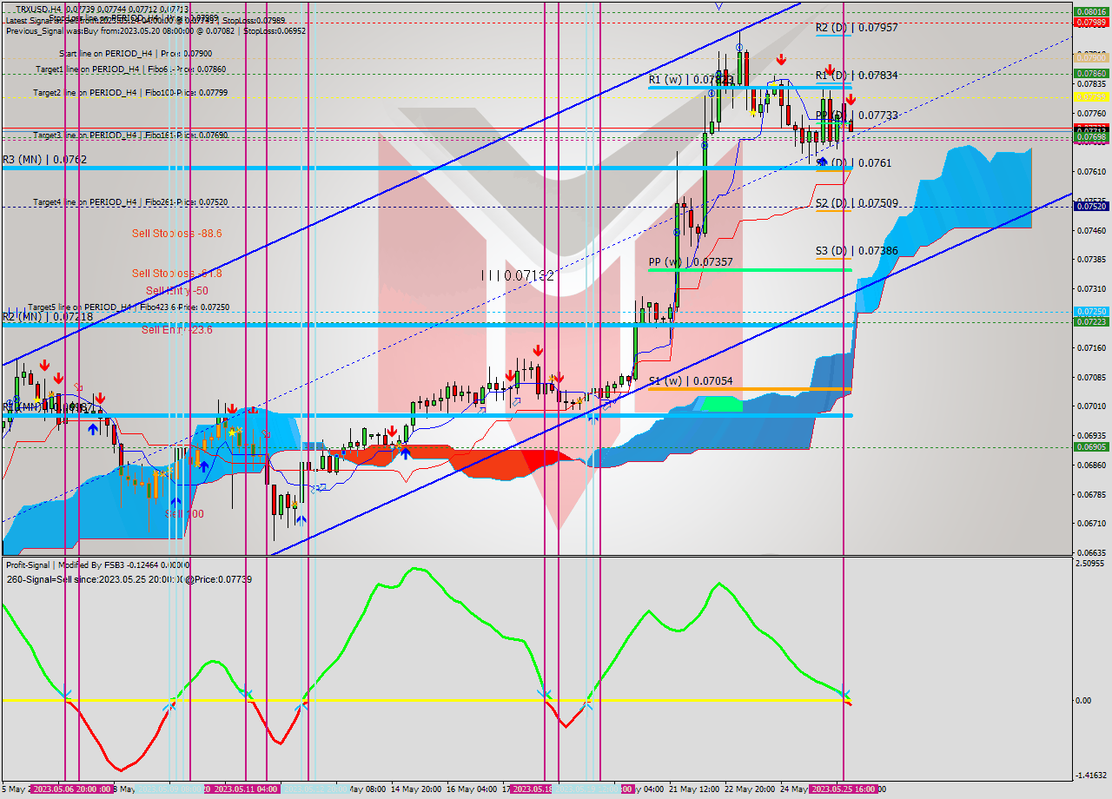Click the -1.41632 indicator scale value
The image size is (1112, 799).
1091,775
